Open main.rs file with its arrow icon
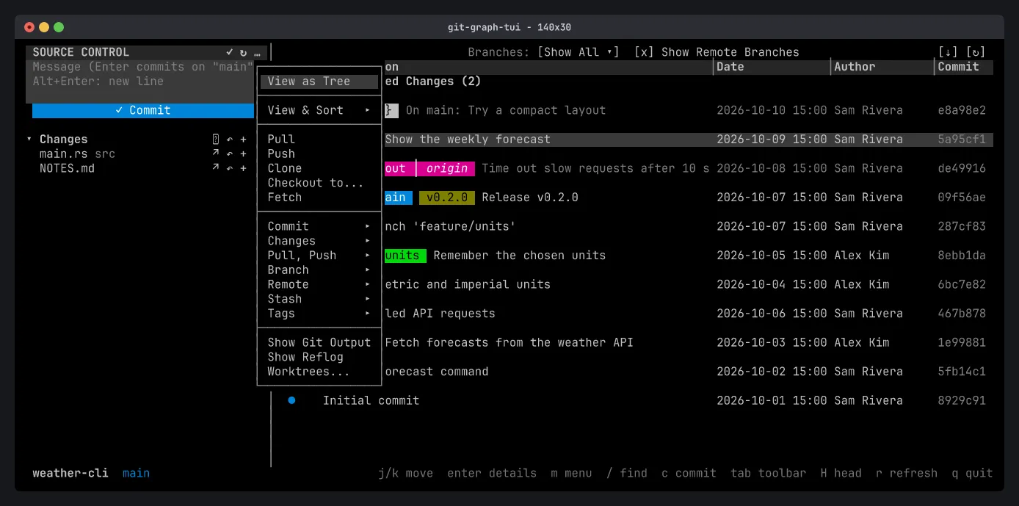The image size is (1019, 506). [x=215, y=154]
